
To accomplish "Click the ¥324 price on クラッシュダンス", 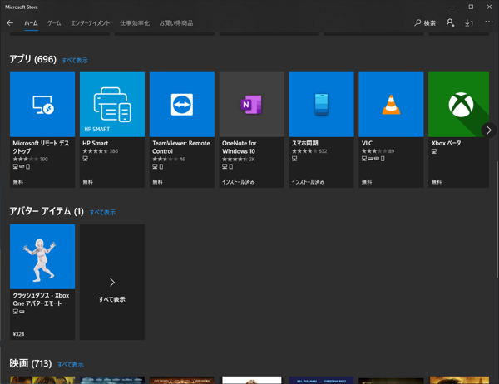I will point(18,334).
